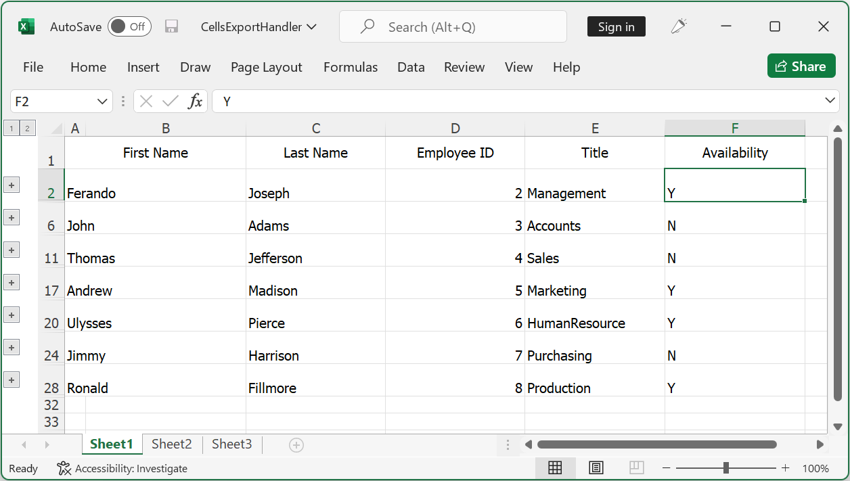This screenshot has width=850, height=481.
Task: Open the File menu
Action: [33, 67]
